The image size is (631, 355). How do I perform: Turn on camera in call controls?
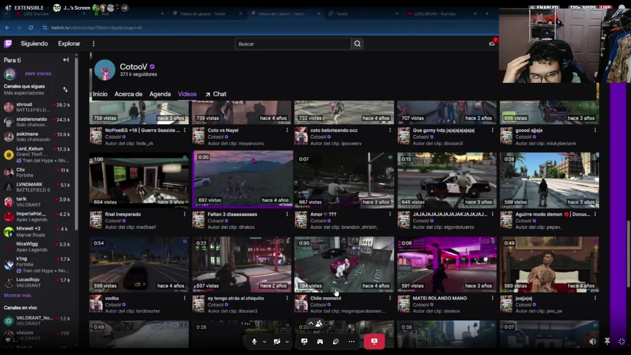pos(277,341)
